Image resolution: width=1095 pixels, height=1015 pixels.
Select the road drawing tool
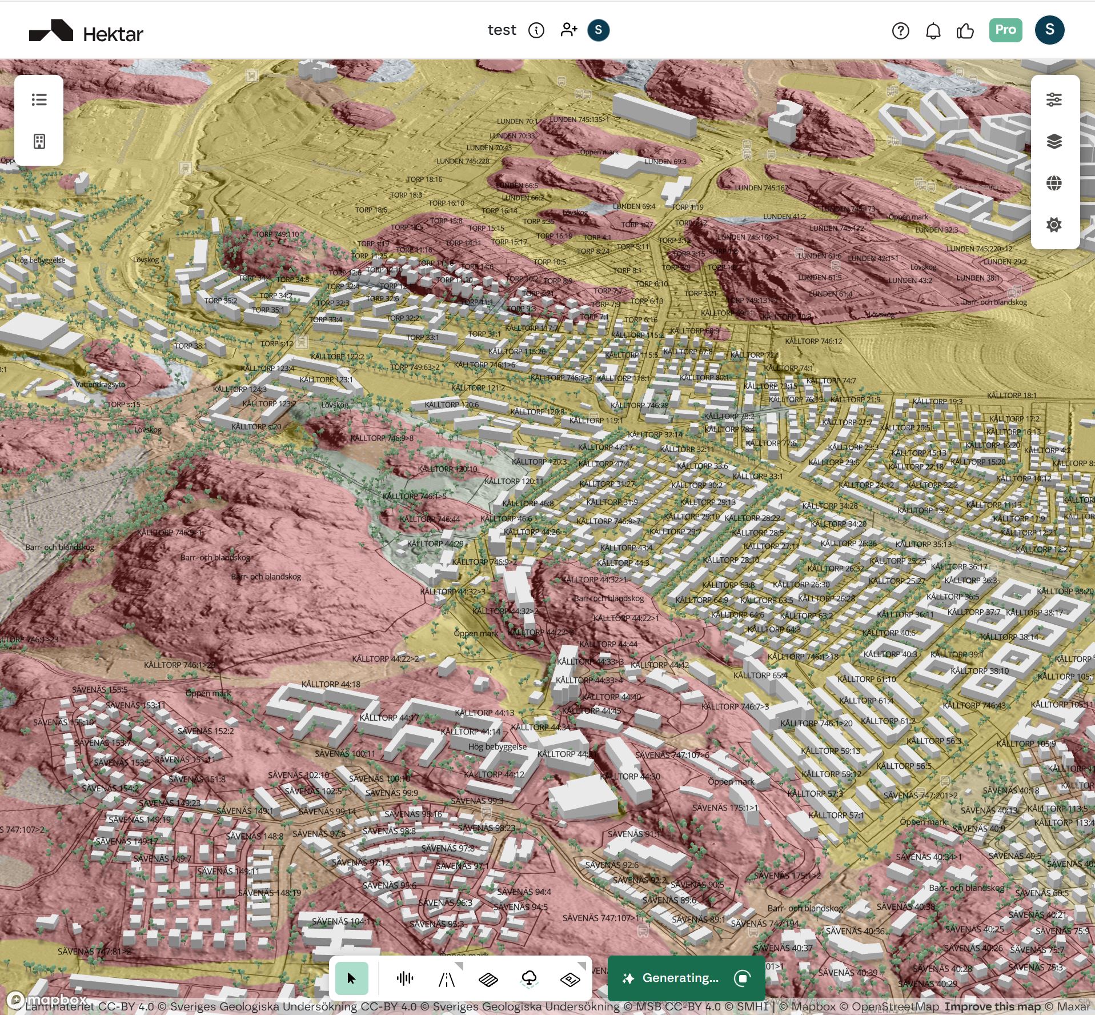[x=447, y=980]
